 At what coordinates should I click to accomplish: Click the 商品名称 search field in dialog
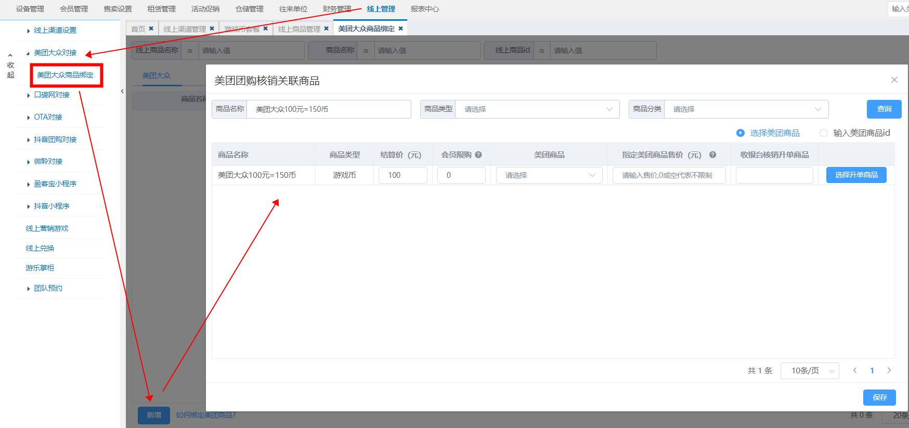pyautogui.click(x=329, y=109)
